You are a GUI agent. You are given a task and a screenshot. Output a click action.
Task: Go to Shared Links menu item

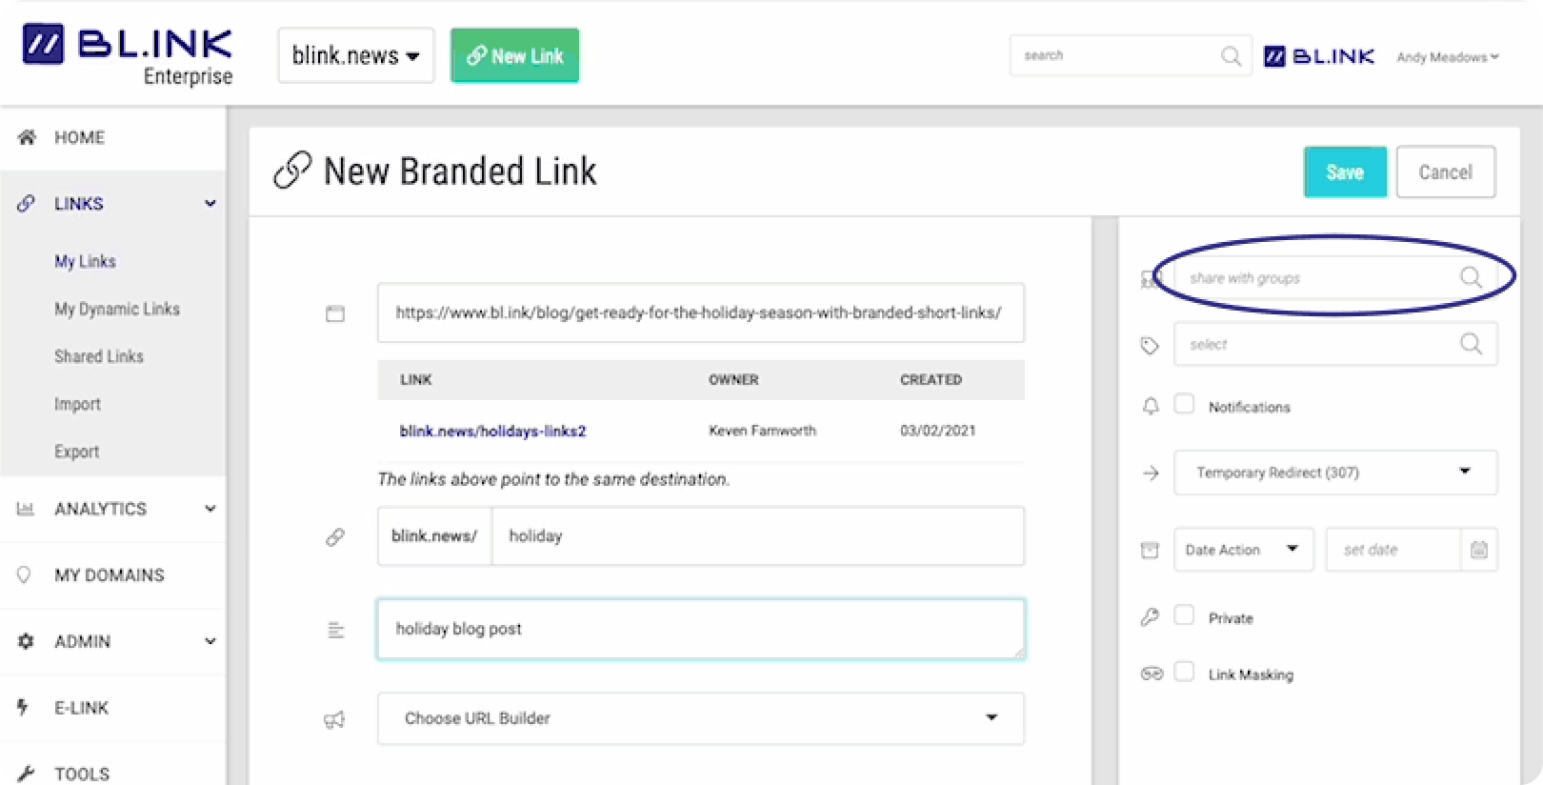99,356
